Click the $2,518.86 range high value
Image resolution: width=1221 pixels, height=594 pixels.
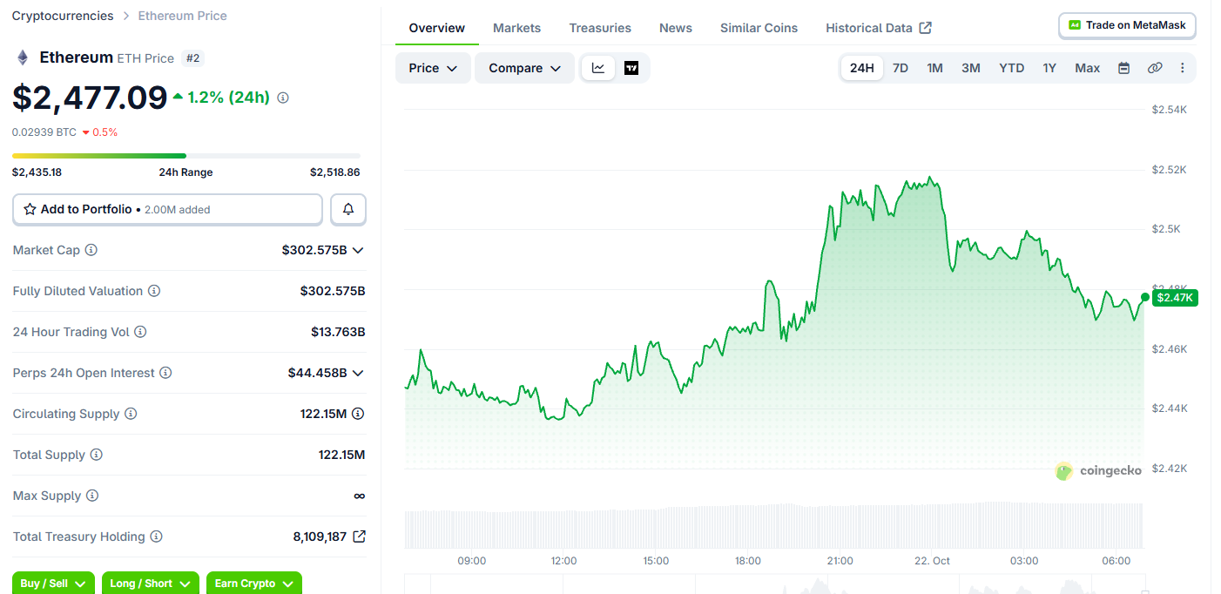(x=335, y=172)
